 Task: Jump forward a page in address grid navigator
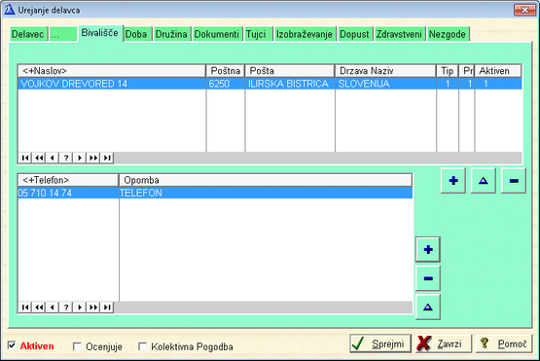[x=93, y=158]
